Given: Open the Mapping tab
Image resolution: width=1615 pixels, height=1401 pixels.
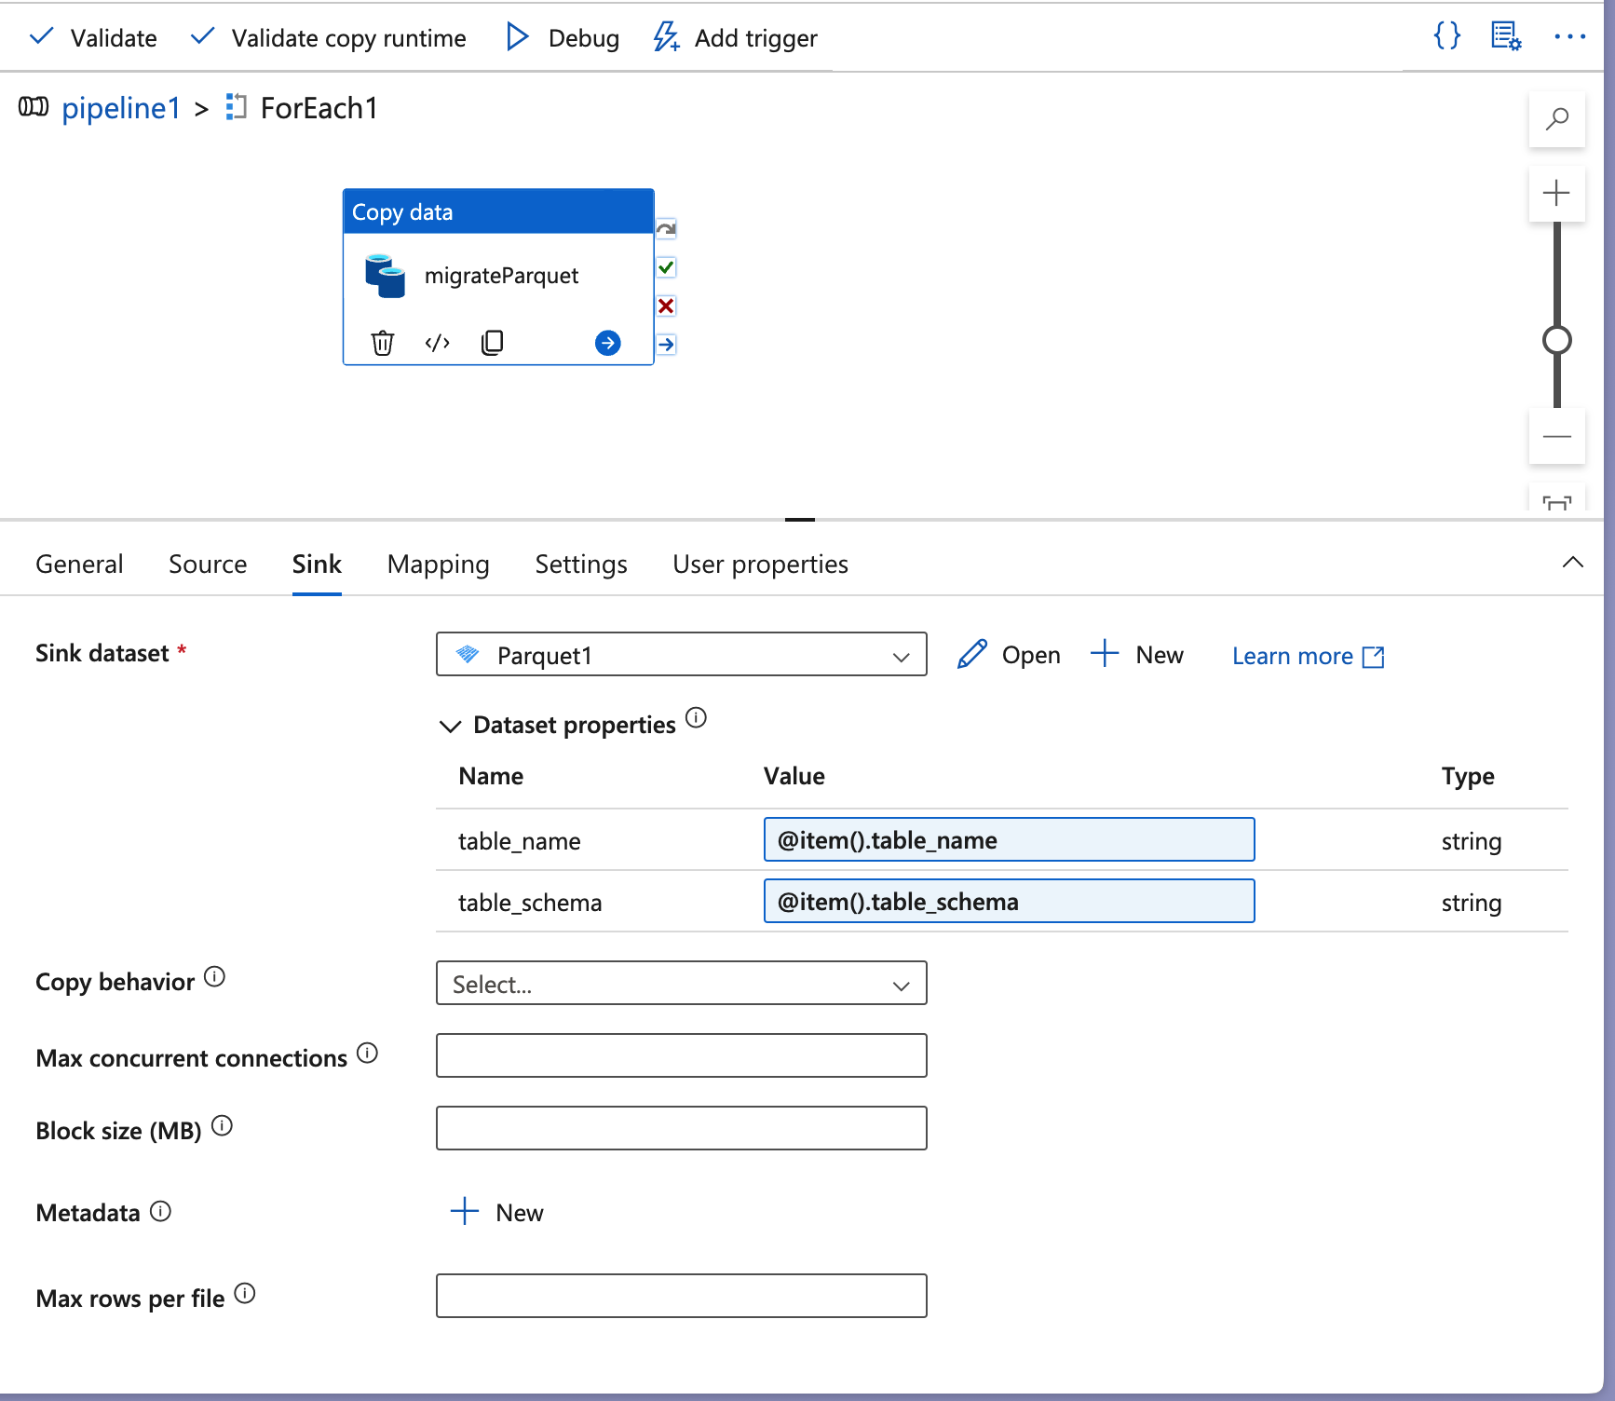Looking at the screenshot, I should [x=439, y=564].
